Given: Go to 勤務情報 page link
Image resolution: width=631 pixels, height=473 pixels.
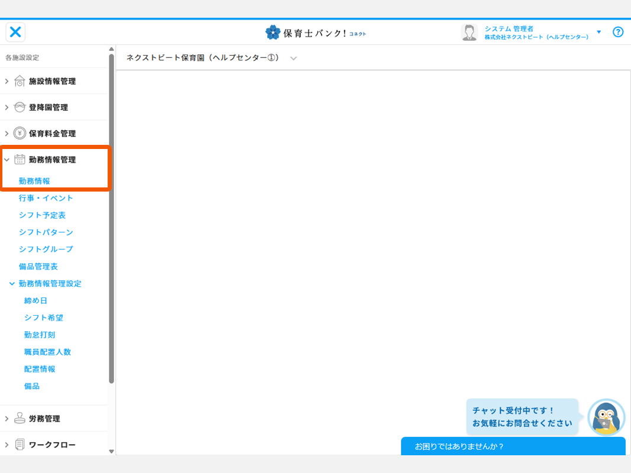Looking at the screenshot, I should 34,181.
